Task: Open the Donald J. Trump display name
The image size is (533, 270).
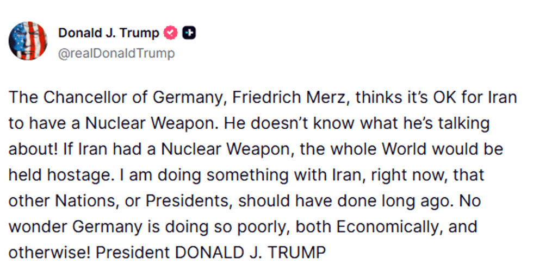Action: coord(109,33)
